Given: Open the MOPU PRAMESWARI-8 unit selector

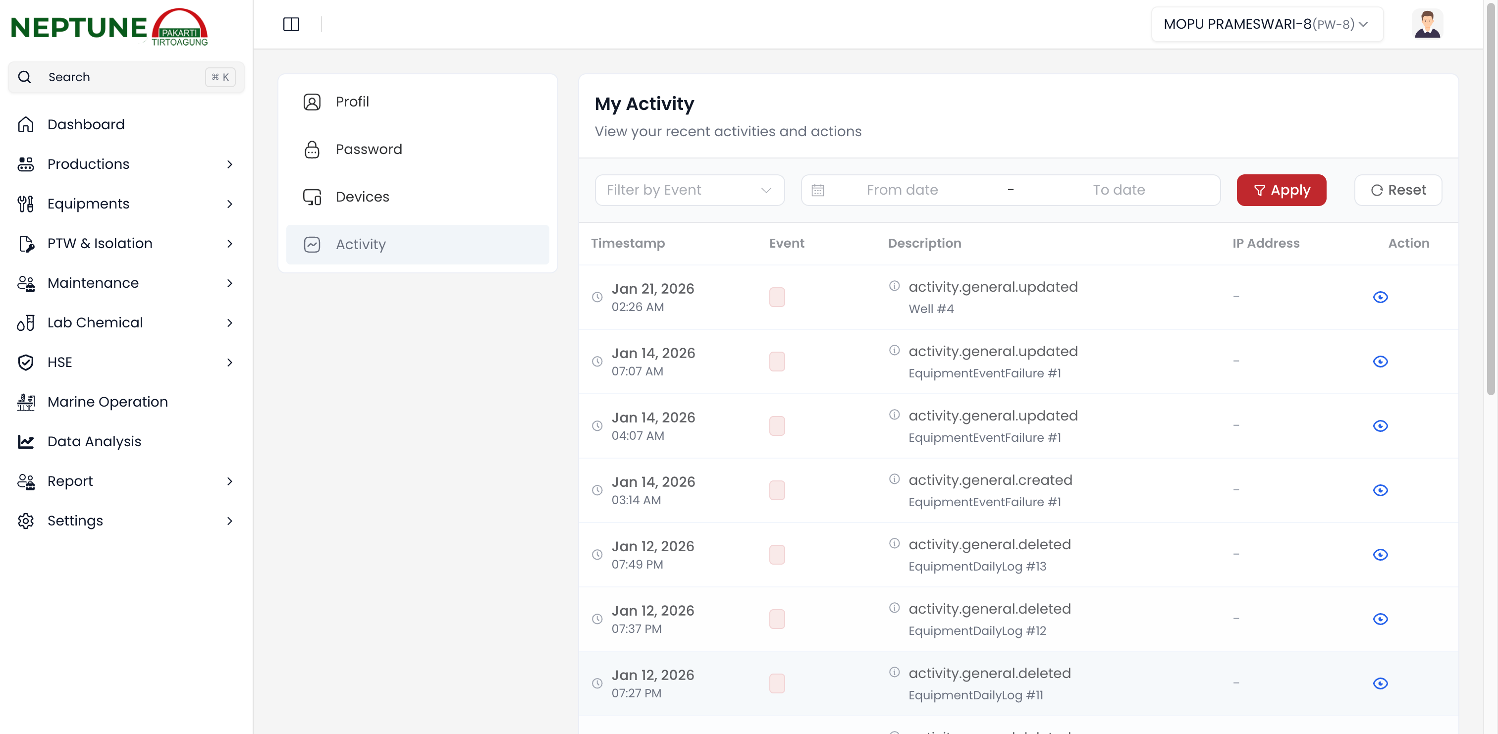Looking at the screenshot, I should 1267,24.
